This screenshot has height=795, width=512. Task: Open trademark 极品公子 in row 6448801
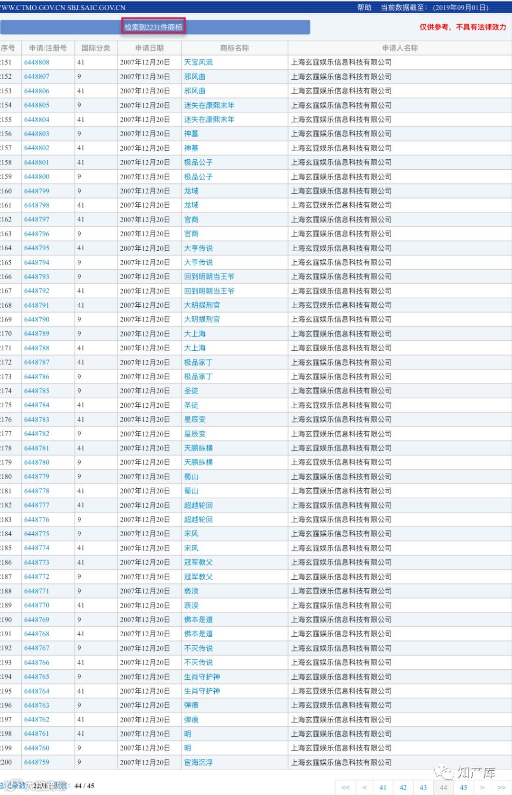tap(199, 162)
